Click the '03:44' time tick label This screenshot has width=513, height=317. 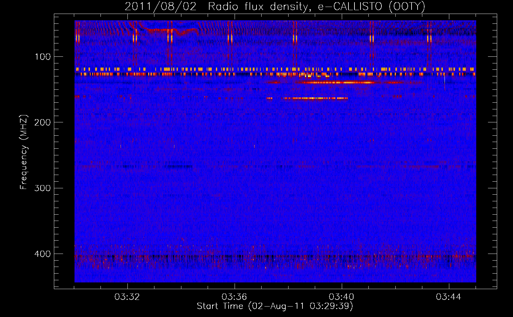point(449,297)
